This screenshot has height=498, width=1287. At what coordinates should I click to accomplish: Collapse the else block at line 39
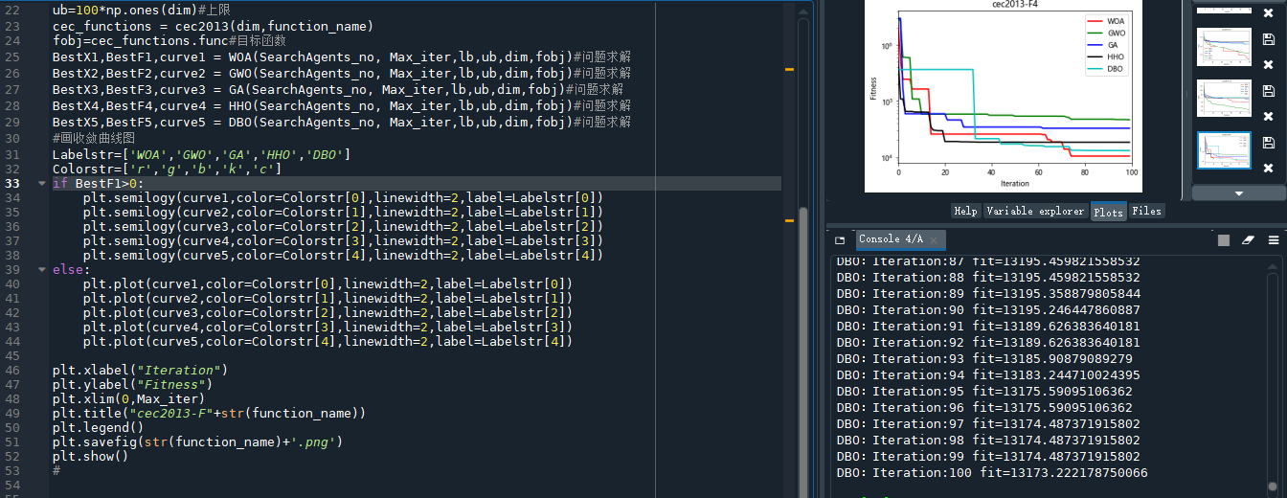coord(41,270)
